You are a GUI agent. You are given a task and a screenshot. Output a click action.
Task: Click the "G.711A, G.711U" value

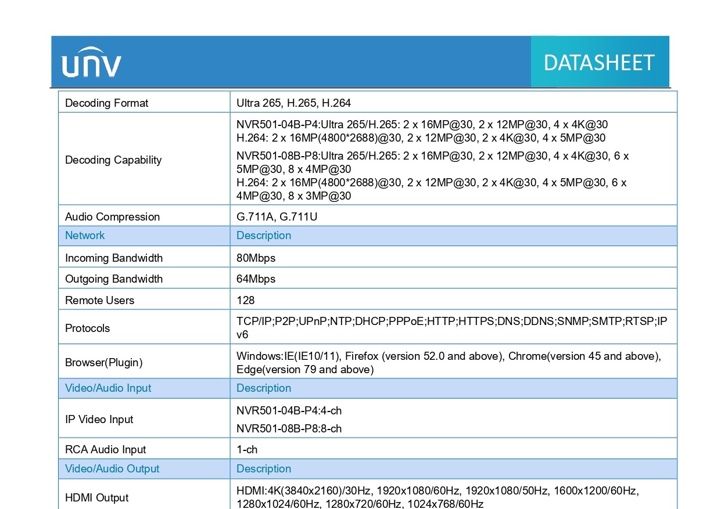pyautogui.click(x=277, y=217)
